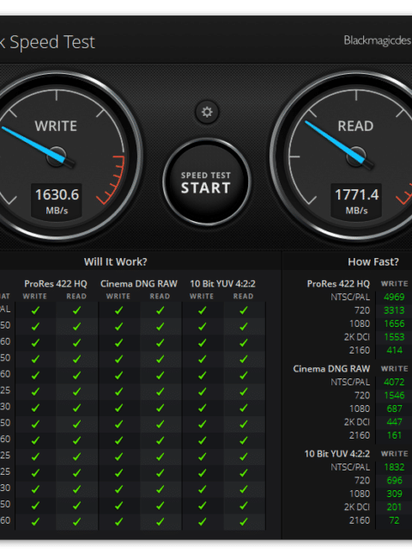412x559 pixels.
Task: Click Cinema DNG 1080 write value 687
Action: click(395, 408)
